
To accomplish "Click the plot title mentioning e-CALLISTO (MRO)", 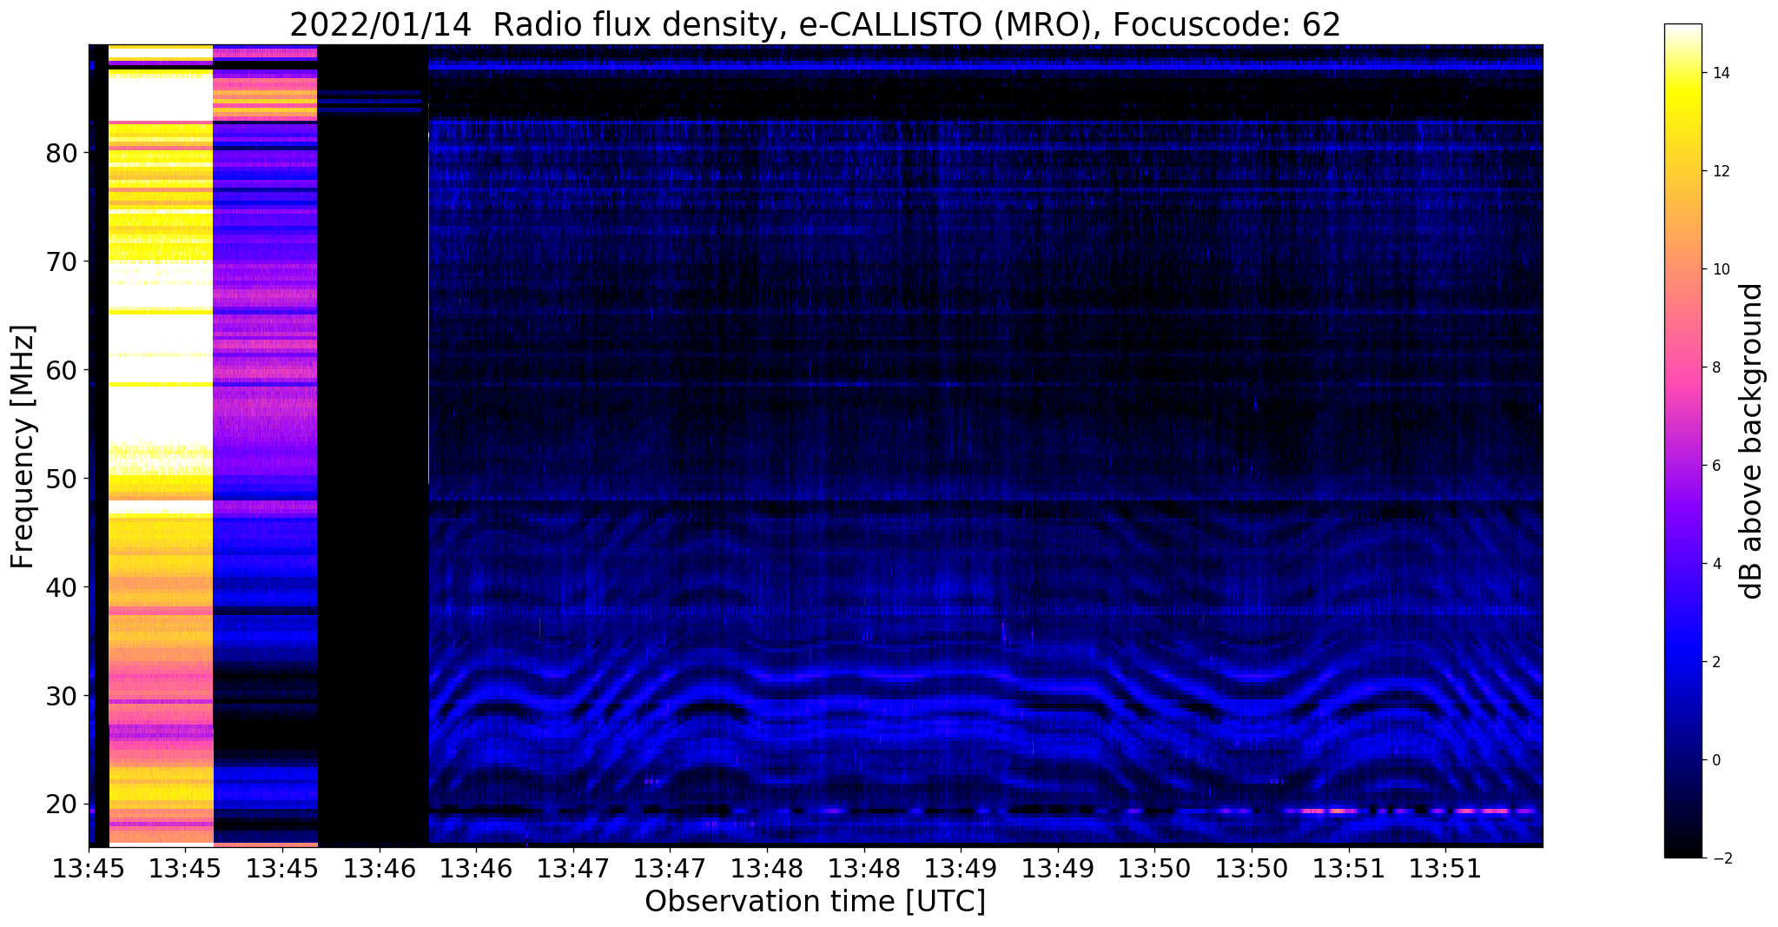I will 815,24.
